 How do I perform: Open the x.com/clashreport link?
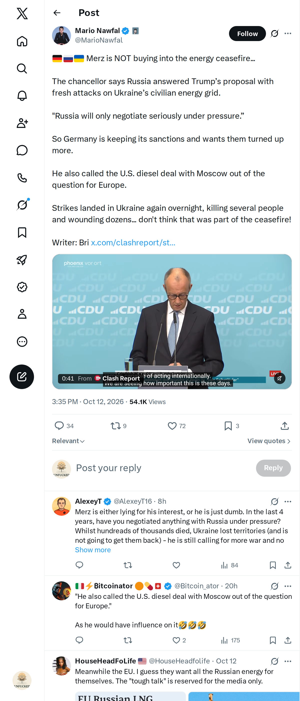(x=133, y=242)
